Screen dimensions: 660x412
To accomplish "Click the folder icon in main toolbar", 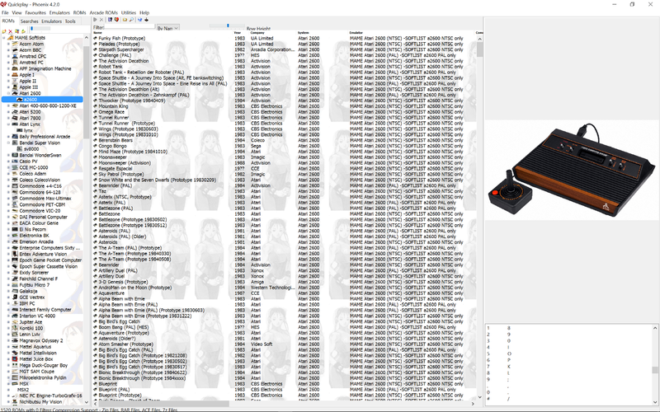I will [125, 20].
